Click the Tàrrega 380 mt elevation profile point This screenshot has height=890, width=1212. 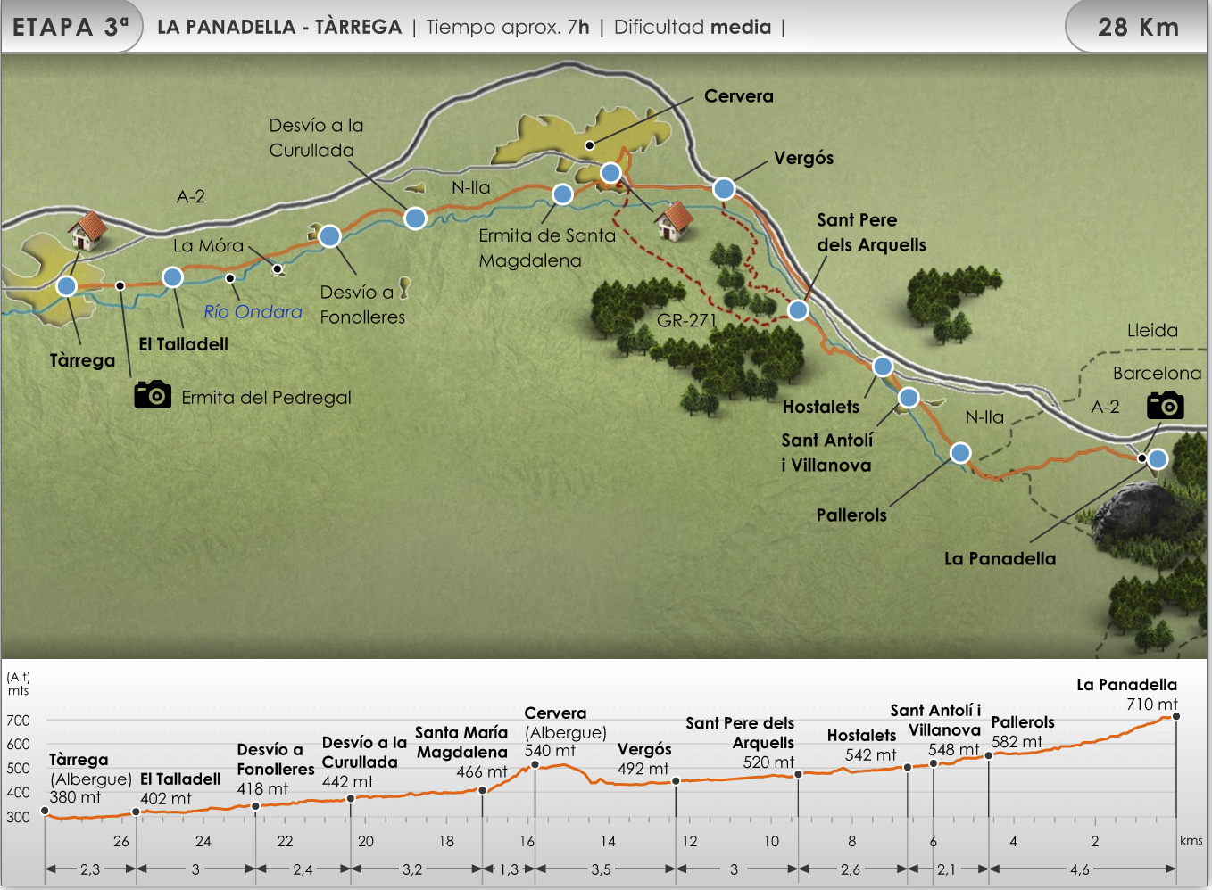tap(46, 811)
